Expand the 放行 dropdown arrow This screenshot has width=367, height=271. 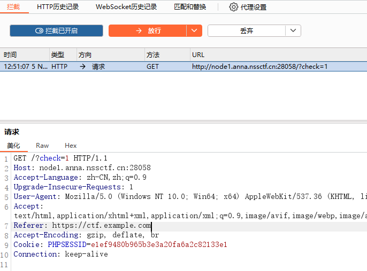(194, 30)
